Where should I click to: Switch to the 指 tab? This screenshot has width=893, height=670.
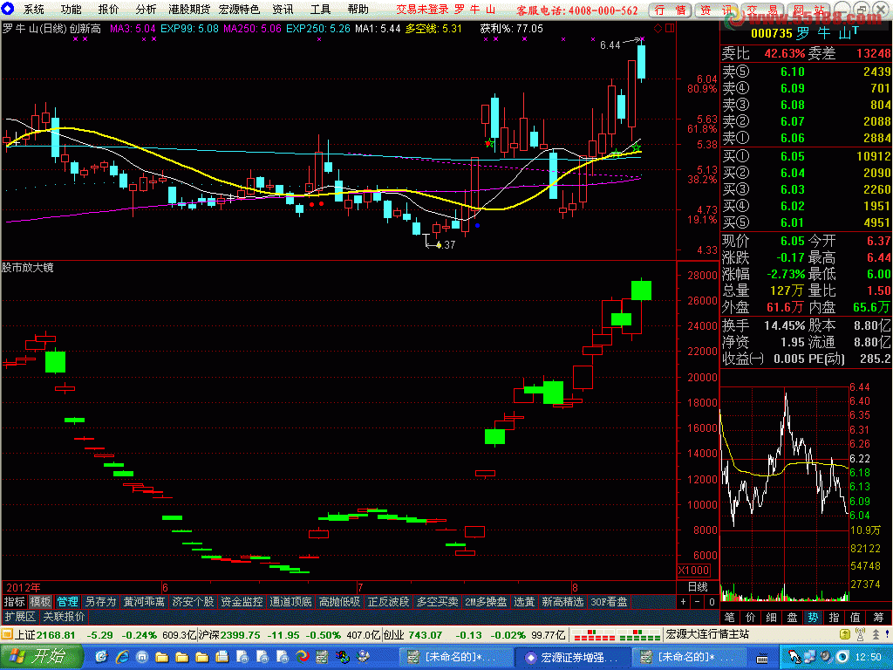pos(834,617)
